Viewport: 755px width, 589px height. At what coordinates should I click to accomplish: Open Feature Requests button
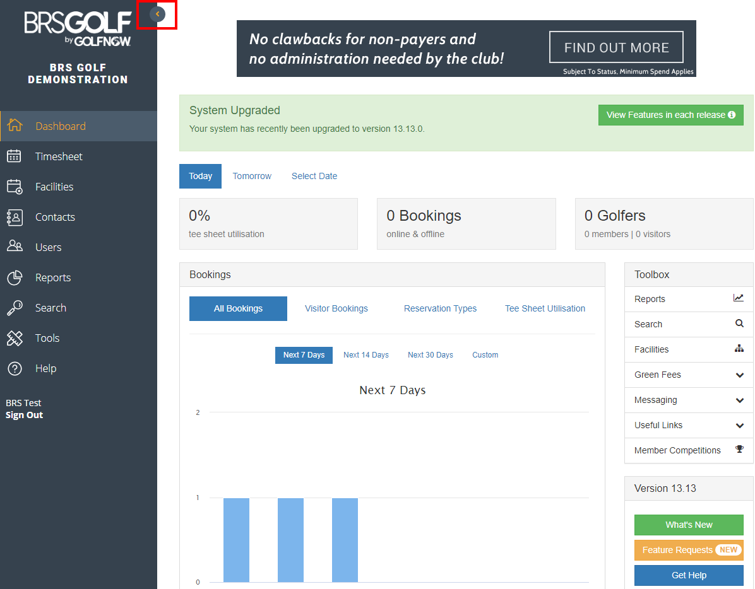point(689,550)
